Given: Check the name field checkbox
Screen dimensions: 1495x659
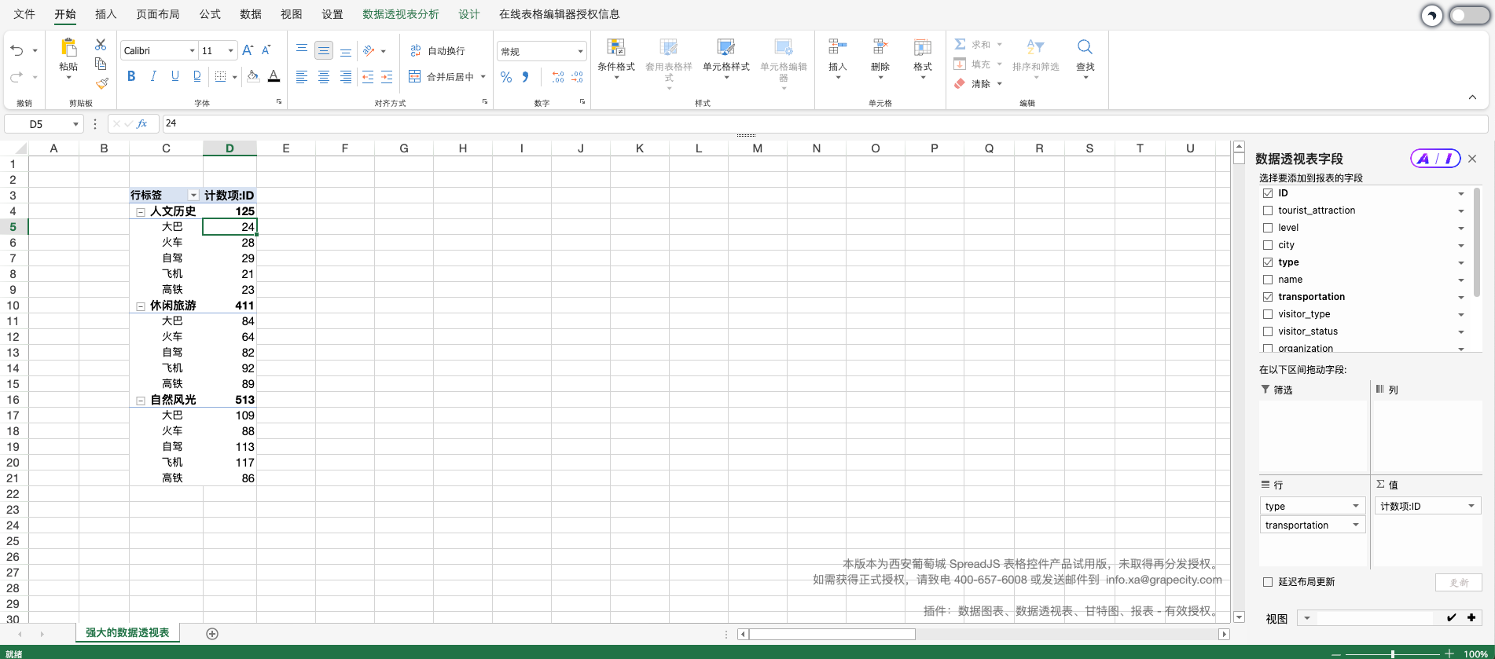Looking at the screenshot, I should [x=1268, y=280].
